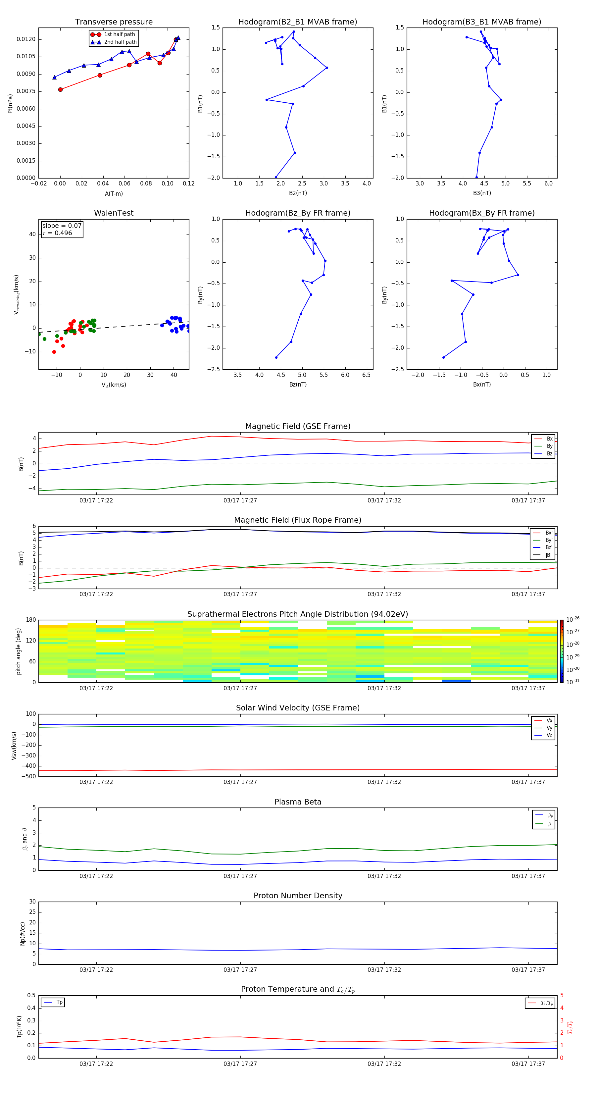Click the pitch angle distribution colorbar
Viewport: 596px width, 1093px height.
[561, 651]
